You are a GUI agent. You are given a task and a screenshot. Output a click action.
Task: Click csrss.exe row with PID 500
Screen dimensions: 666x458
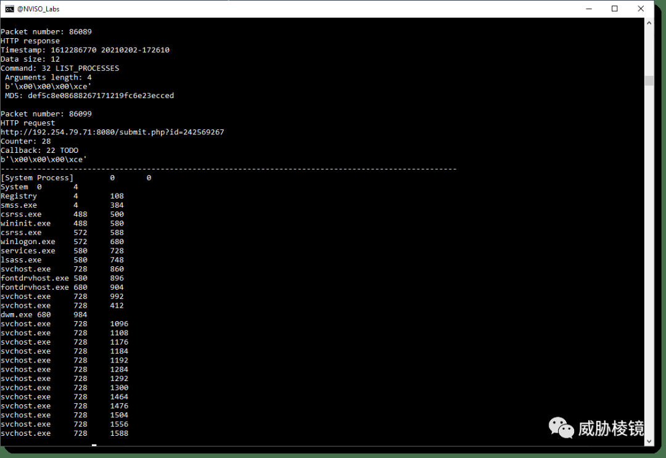(62, 215)
